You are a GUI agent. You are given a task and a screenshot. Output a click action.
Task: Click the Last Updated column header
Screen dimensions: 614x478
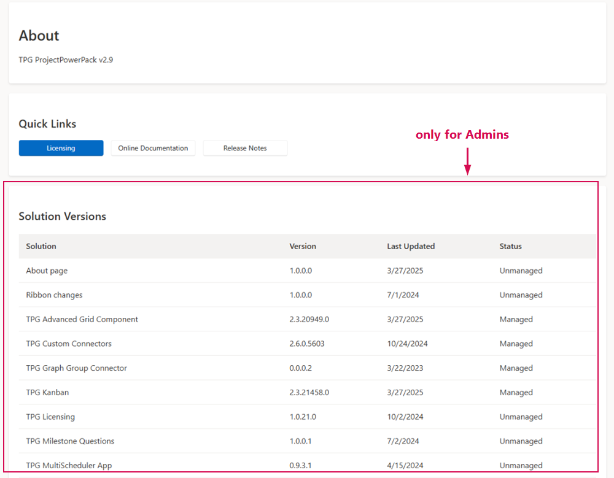click(411, 246)
